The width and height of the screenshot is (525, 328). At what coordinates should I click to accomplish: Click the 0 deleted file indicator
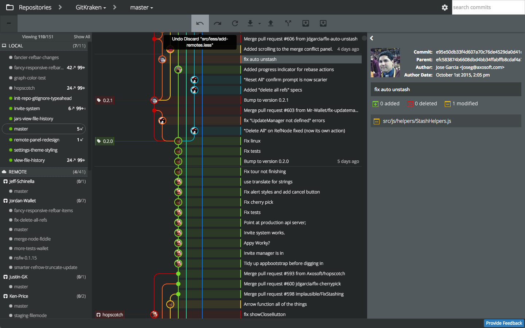422,104
